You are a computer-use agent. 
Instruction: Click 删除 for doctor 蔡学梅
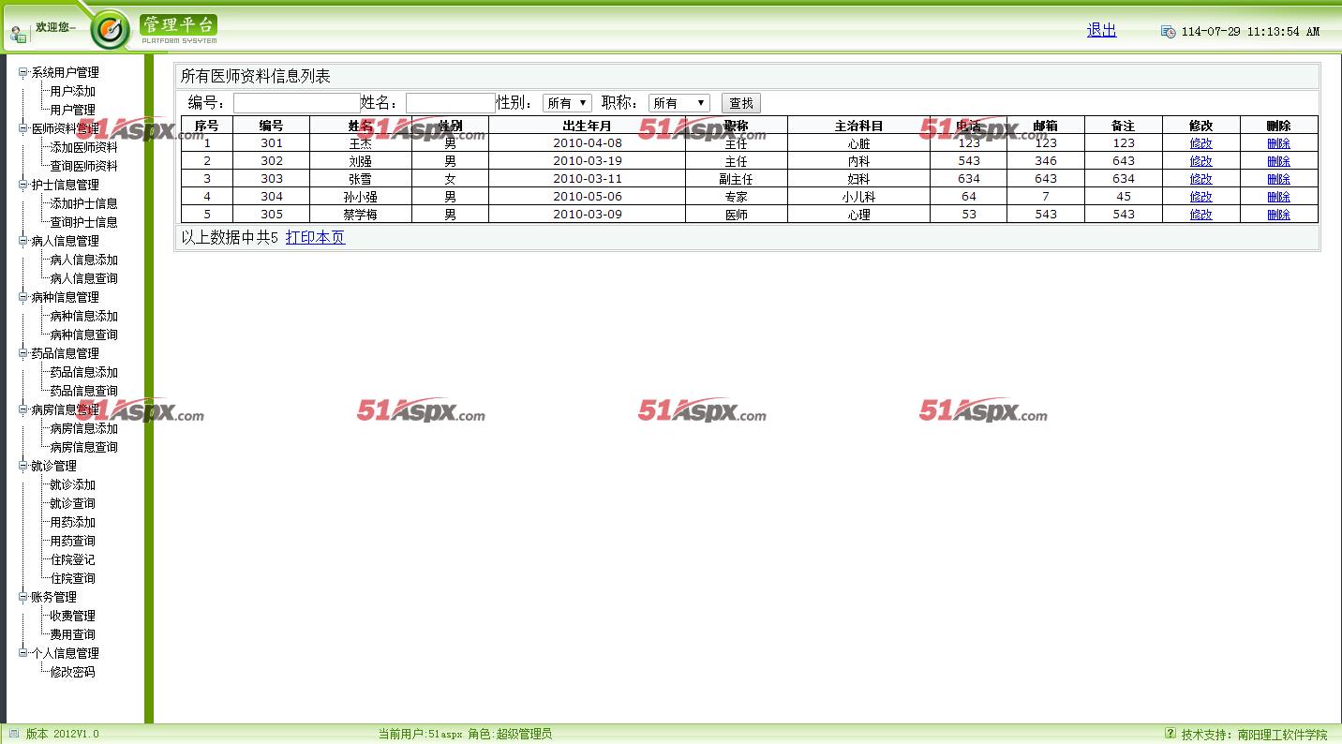coord(1278,215)
